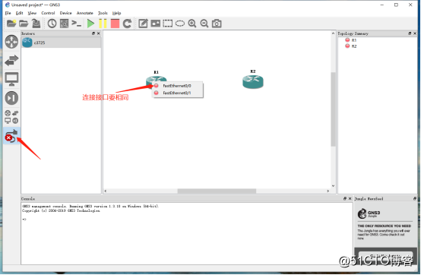Select the c3725 router template

[62, 43]
